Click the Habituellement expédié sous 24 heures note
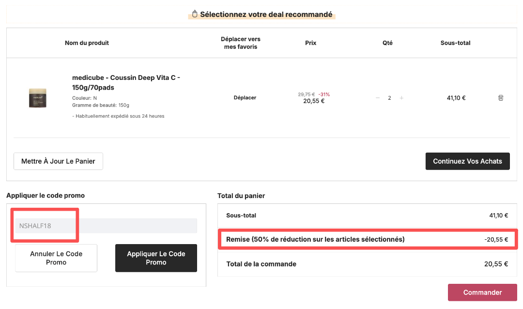The width and height of the screenshot is (523, 309). [x=118, y=116]
